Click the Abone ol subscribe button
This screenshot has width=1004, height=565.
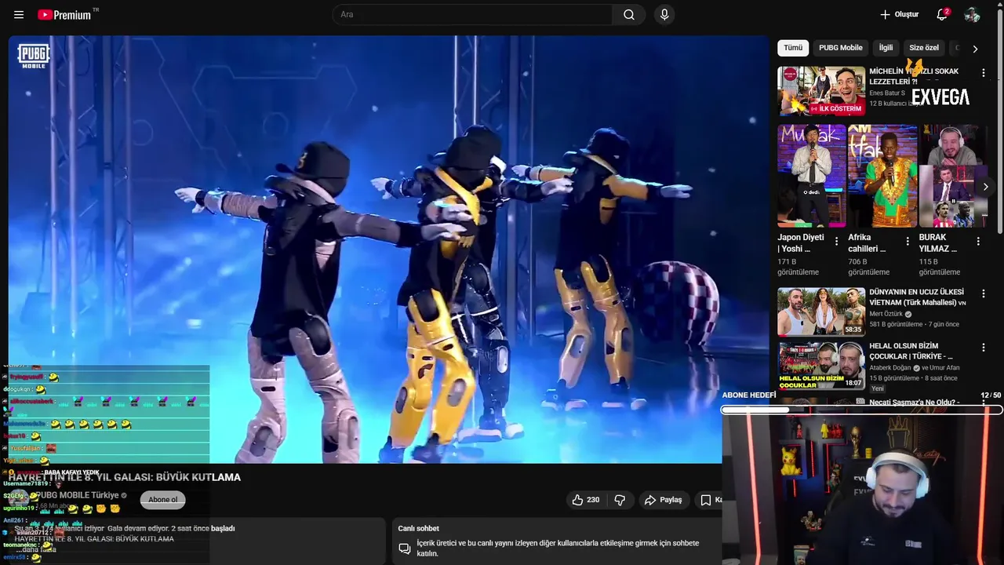click(x=163, y=499)
